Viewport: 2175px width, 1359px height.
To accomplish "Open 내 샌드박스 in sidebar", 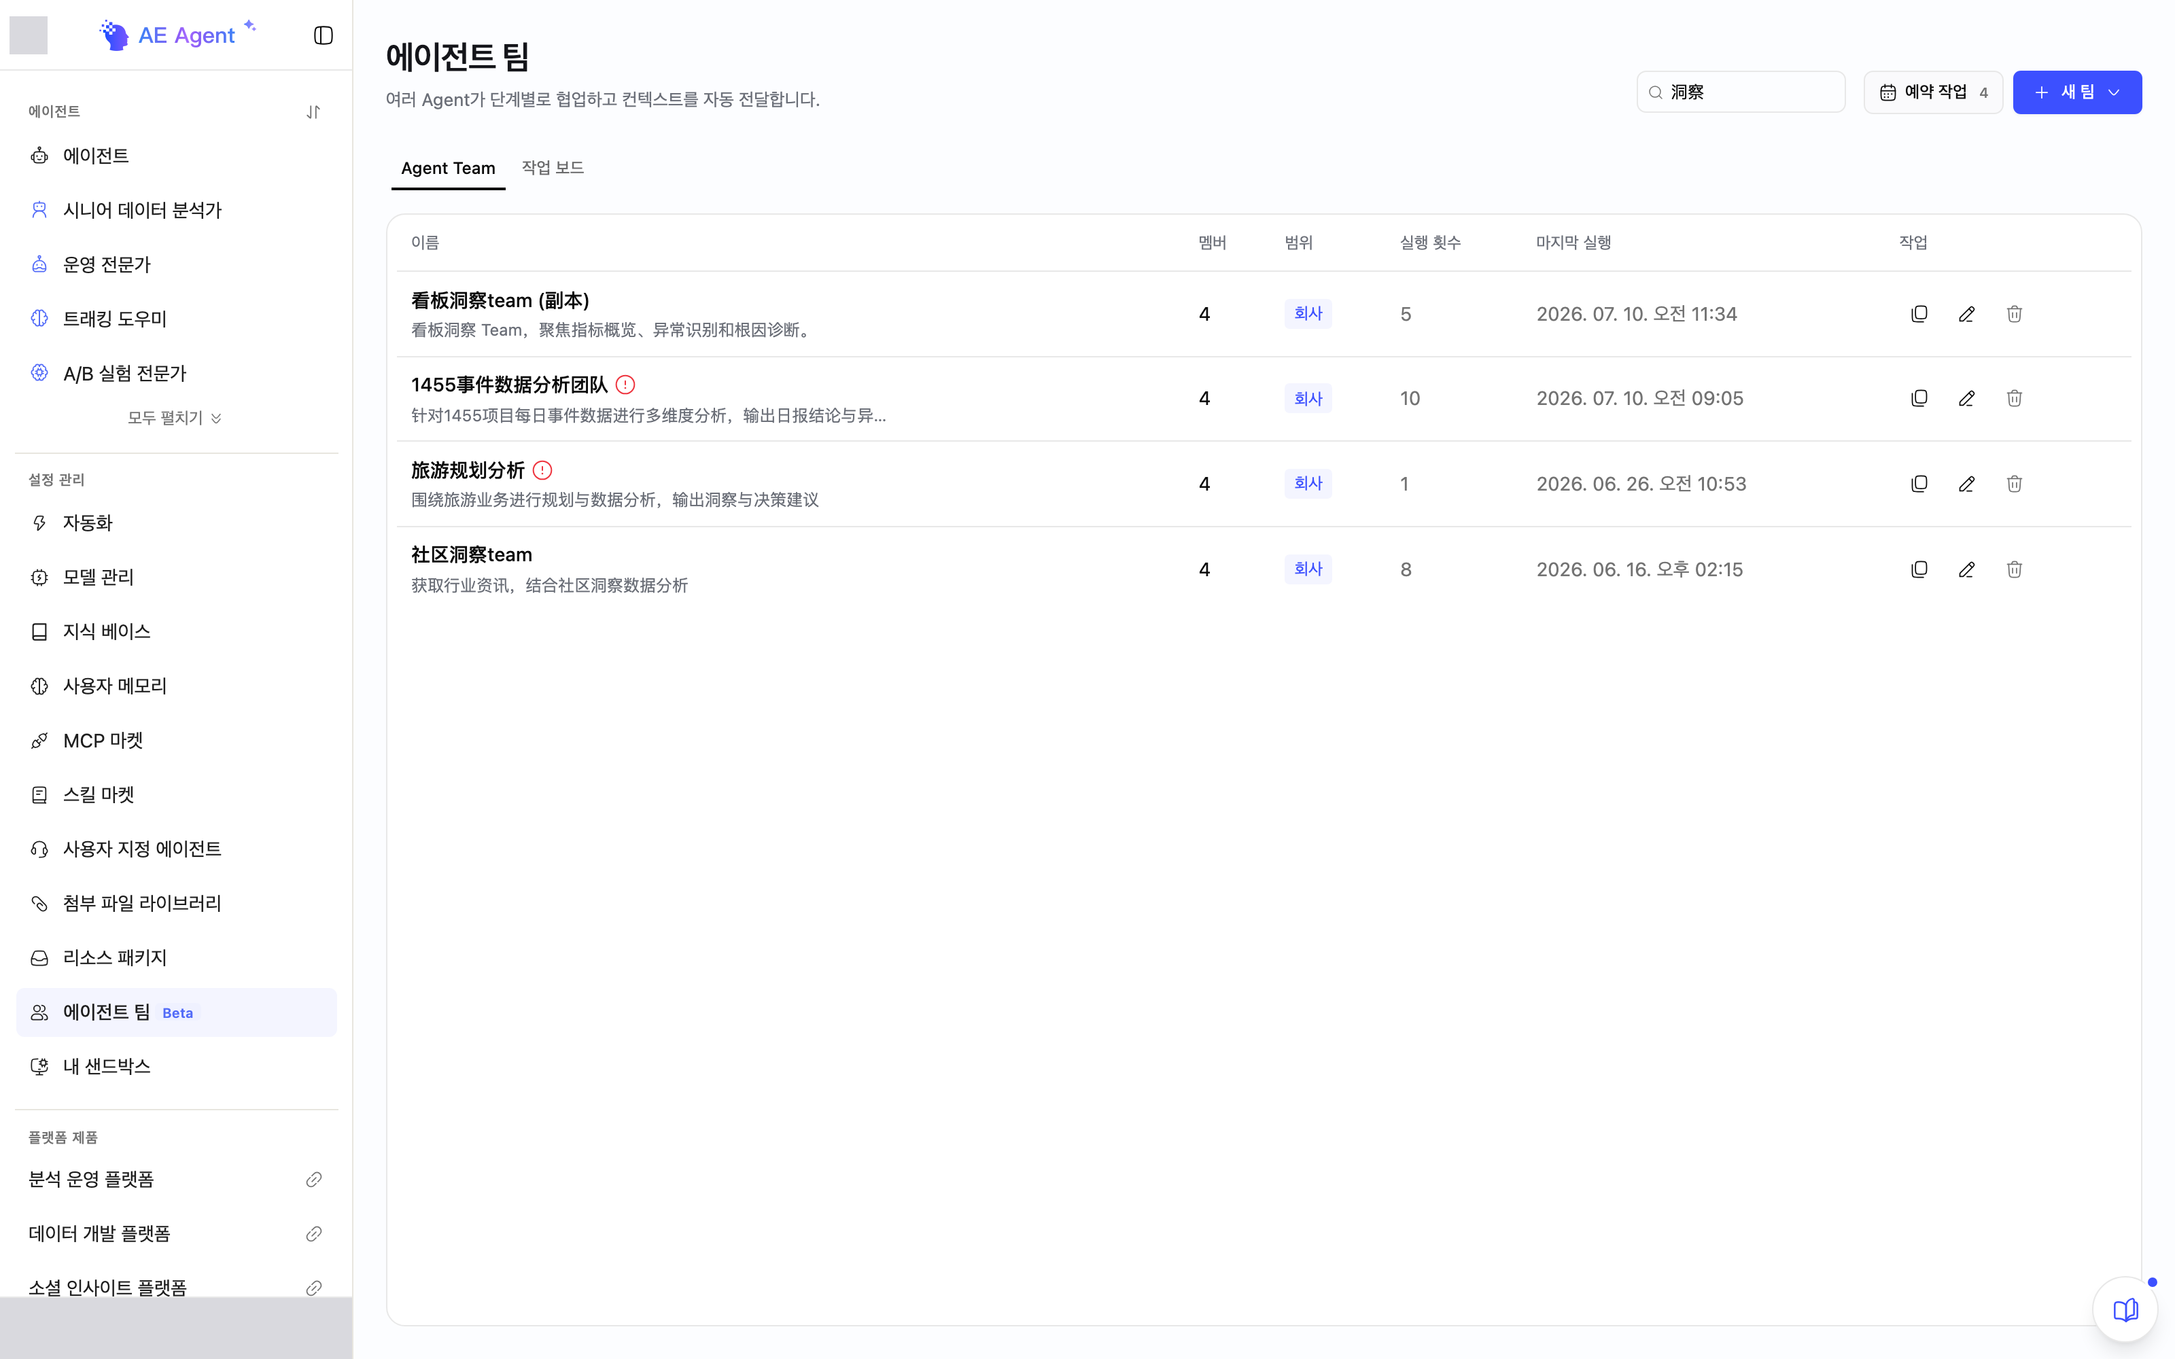I will pos(176,1066).
